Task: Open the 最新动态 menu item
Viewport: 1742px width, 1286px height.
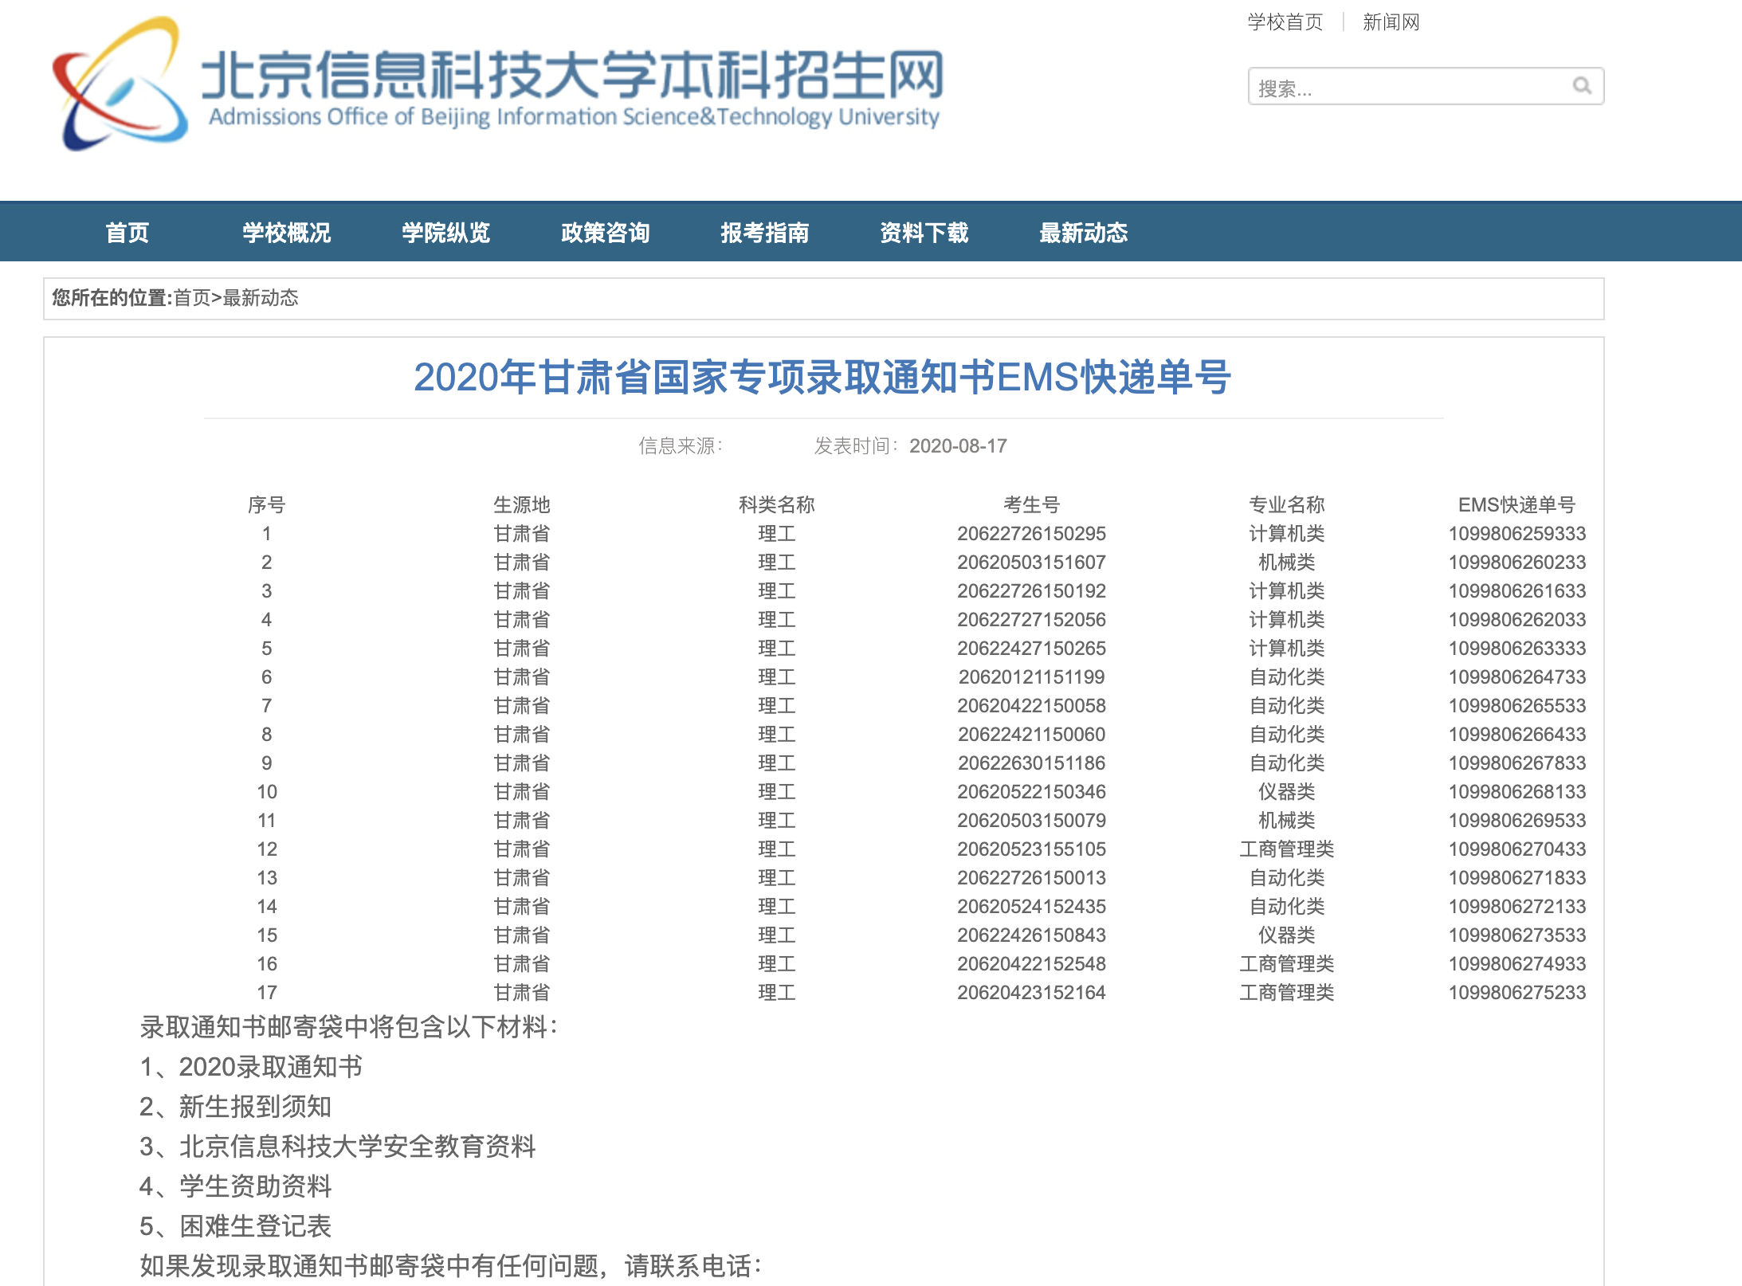Action: [x=1084, y=233]
